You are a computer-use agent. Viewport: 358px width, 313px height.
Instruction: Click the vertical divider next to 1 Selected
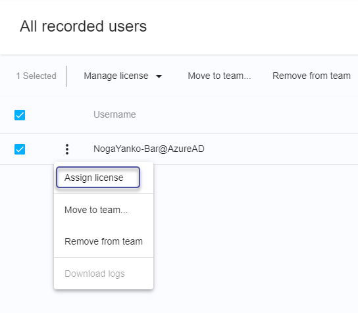click(x=66, y=76)
